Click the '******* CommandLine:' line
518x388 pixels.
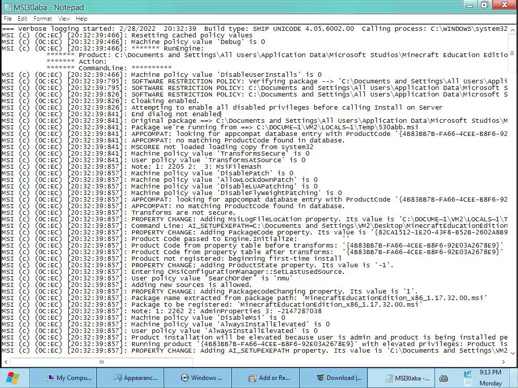click(109, 68)
